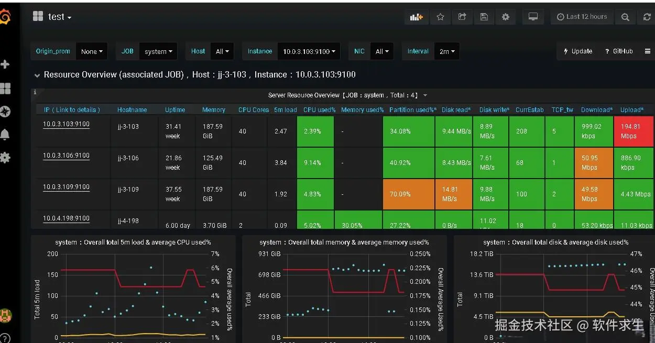Open details link for 10.0.4.198:9100
The height and width of the screenshot is (343, 655).
(66, 218)
